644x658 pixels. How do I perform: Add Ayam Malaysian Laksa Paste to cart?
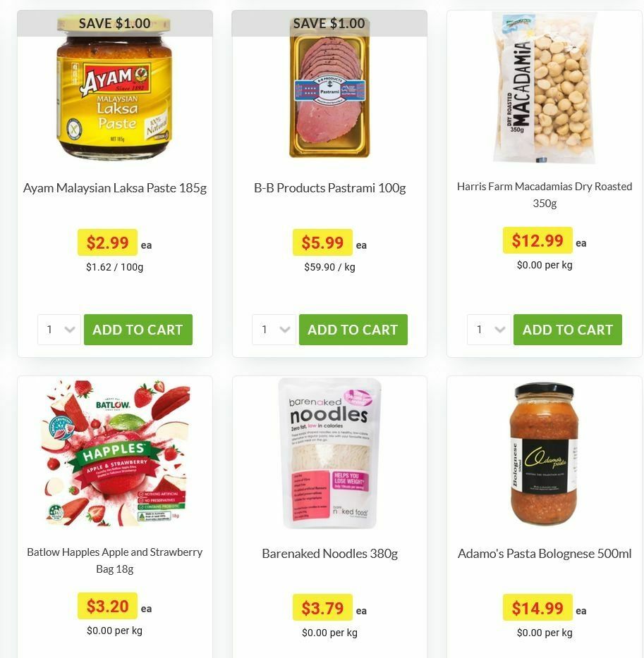pos(138,330)
